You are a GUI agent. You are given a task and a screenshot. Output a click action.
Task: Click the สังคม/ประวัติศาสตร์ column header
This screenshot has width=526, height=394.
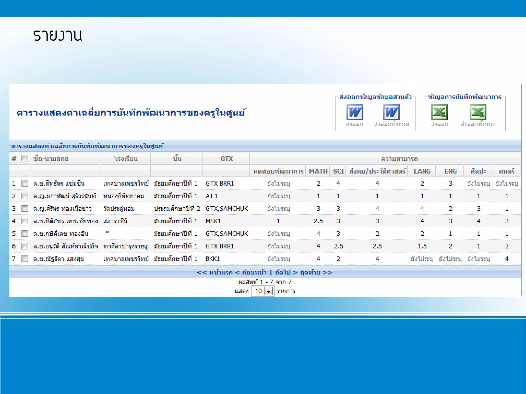(377, 171)
